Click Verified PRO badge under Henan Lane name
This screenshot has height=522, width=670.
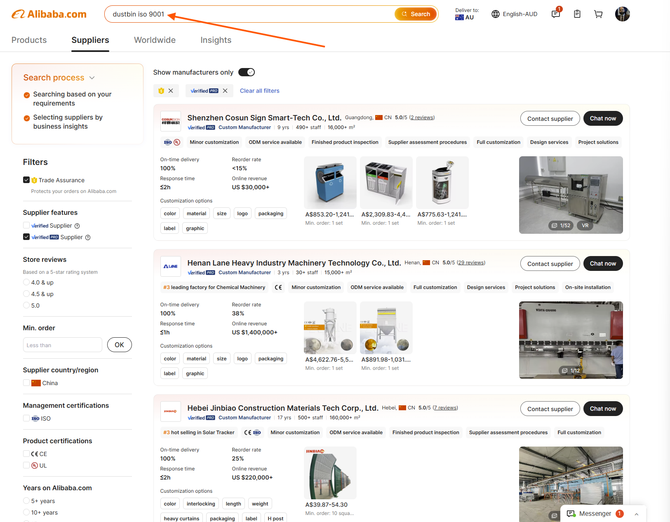(201, 273)
